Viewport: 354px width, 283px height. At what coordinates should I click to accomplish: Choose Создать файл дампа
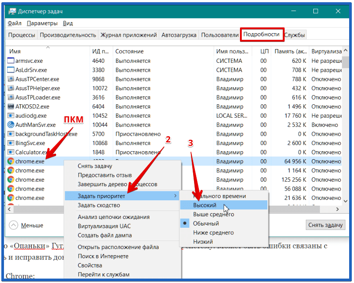tap(123, 235)
